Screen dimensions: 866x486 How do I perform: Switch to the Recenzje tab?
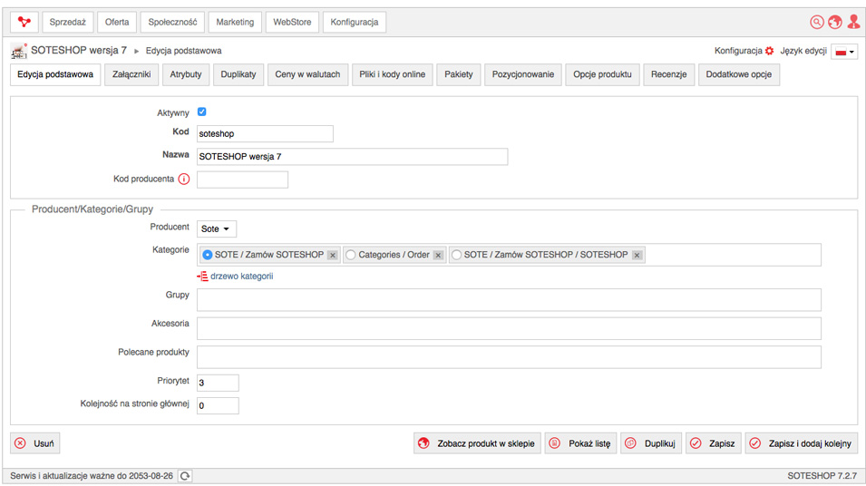(x=669, y=74)
